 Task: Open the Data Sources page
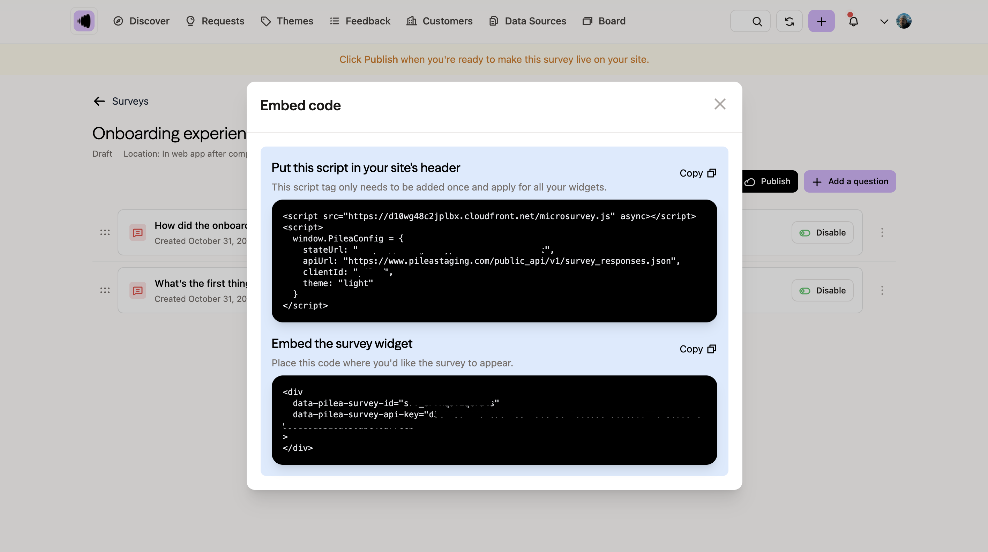pos(527,21)
